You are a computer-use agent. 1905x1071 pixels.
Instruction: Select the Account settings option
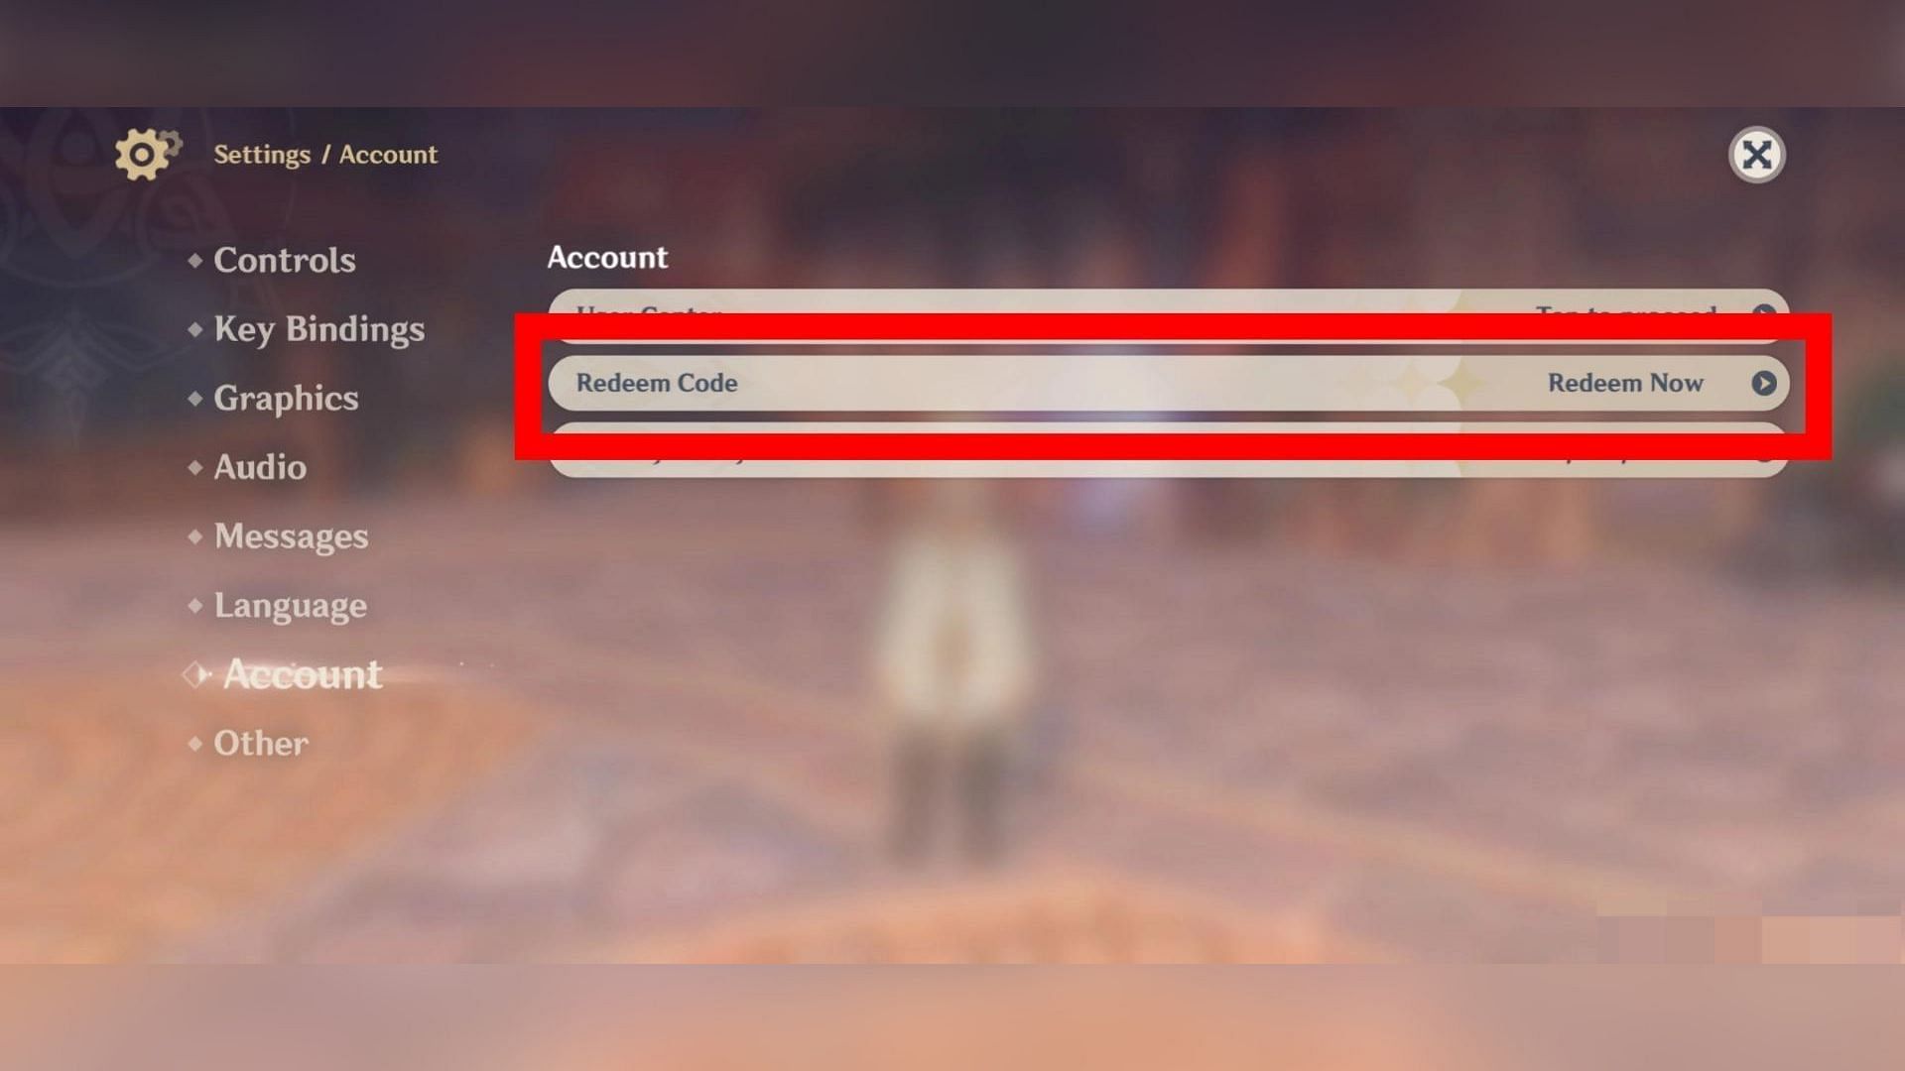tap(299, 672)
